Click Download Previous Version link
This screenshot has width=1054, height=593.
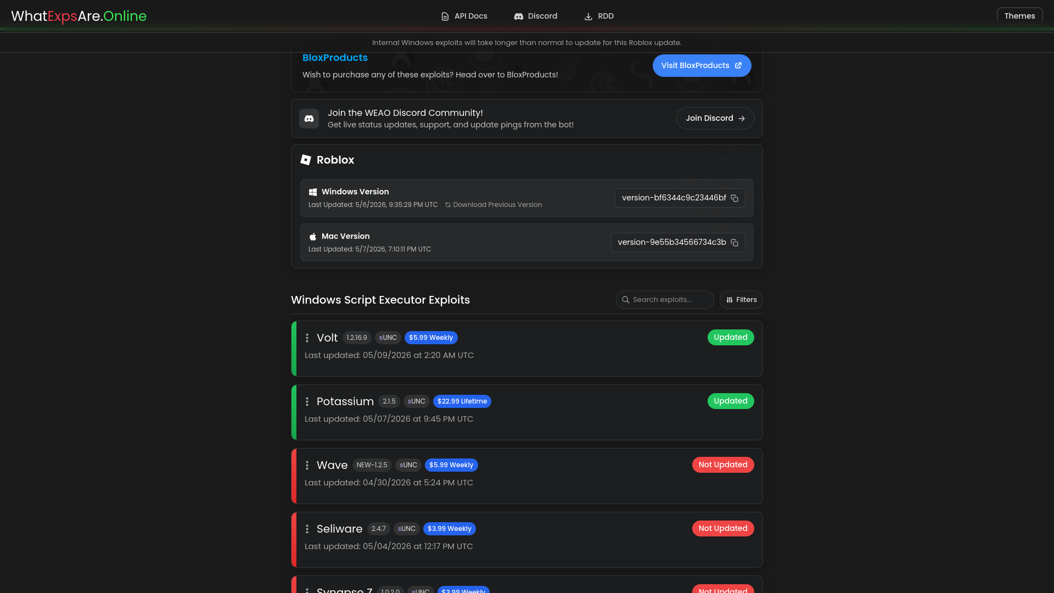[493, 205]
